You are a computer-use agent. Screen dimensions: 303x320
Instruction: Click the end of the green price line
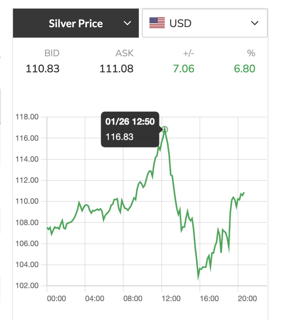coord(244,193)
